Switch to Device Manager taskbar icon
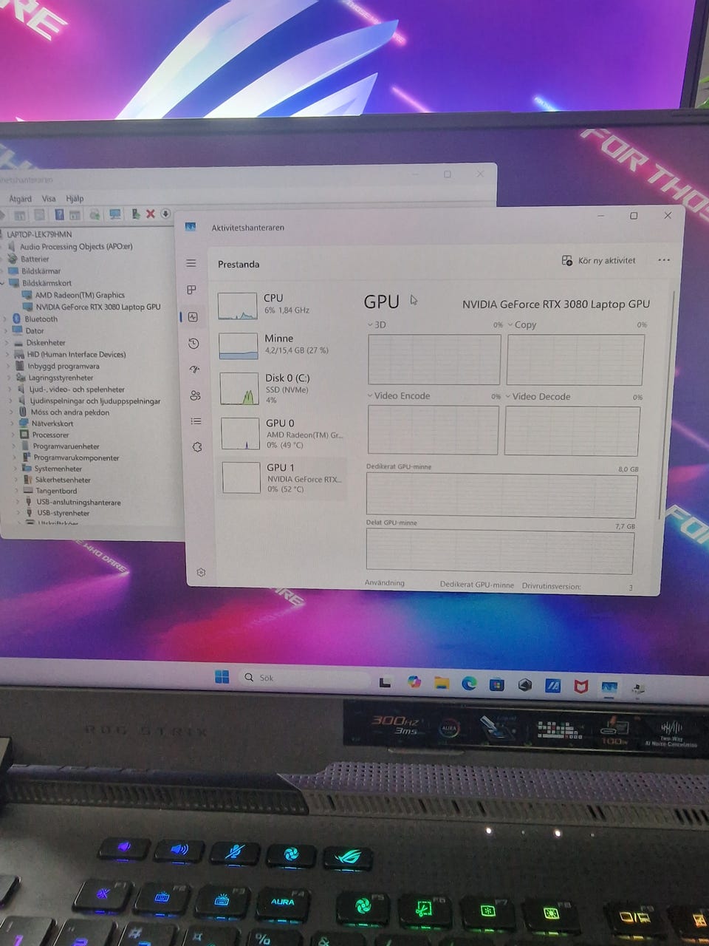The image size is (709, 946). click(x=638, y=688)
